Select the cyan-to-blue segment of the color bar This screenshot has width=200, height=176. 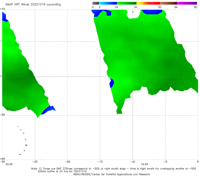[108, 3]
